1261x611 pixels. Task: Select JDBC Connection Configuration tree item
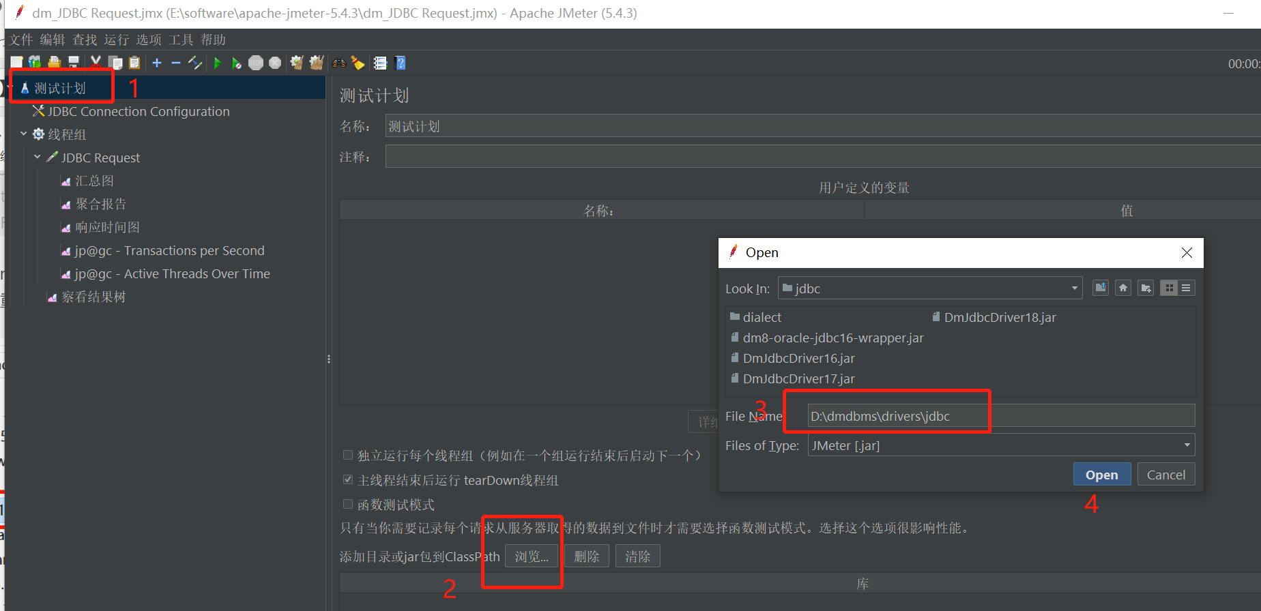pos(138,111)
